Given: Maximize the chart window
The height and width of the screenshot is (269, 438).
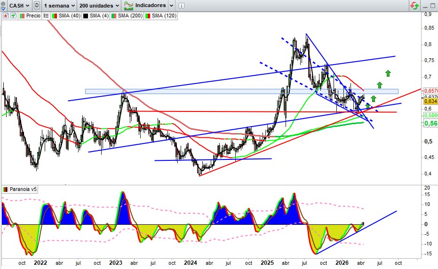Looking at the screenshot, I should pyautogui.click(x=433, y=6).
